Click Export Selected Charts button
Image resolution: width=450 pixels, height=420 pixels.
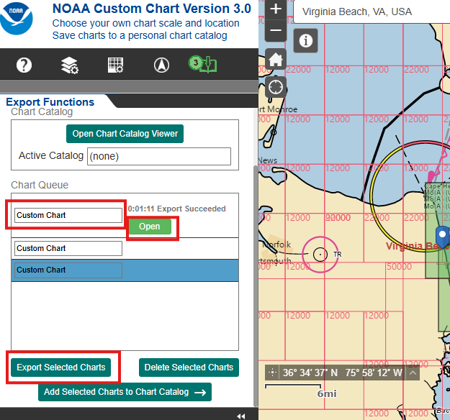(x=61, y=367)
